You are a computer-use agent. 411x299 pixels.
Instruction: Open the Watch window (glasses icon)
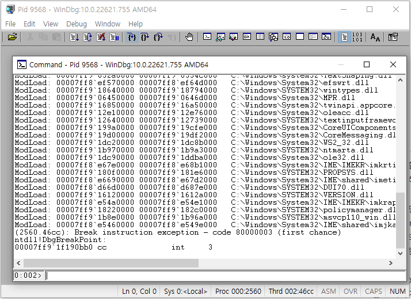pos(220,37)
